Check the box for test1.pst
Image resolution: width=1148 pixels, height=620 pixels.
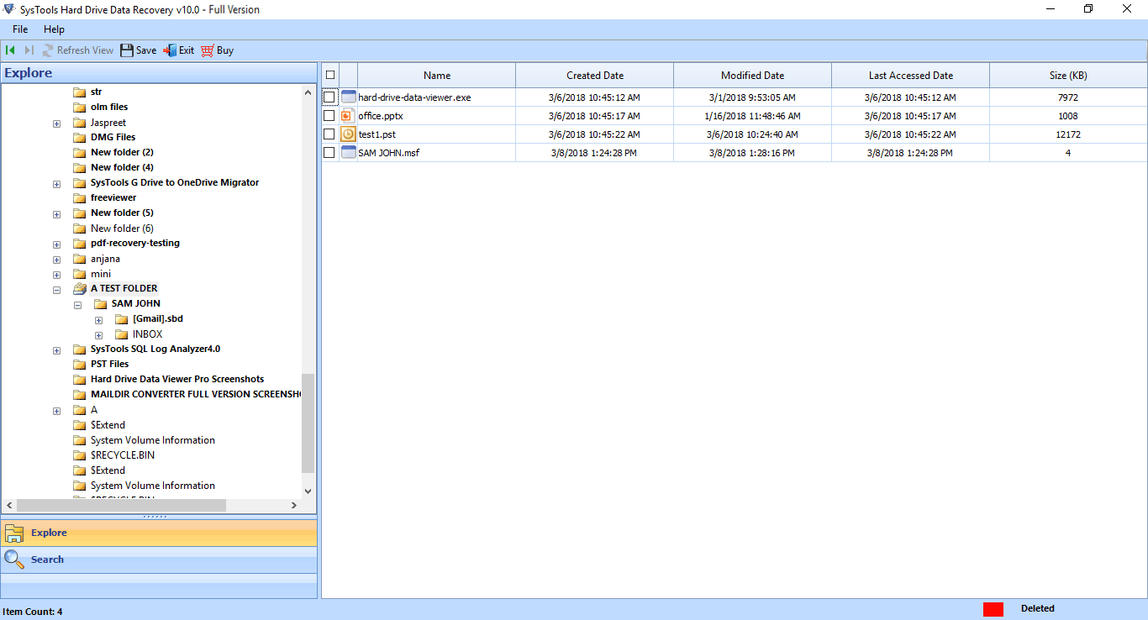tap(329, 134)
